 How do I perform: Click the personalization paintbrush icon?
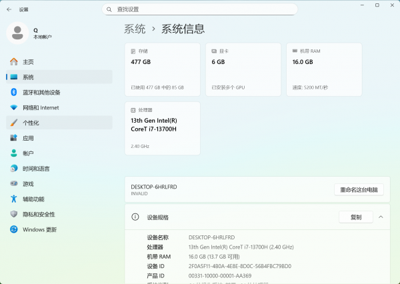click(x=14, y=123)
